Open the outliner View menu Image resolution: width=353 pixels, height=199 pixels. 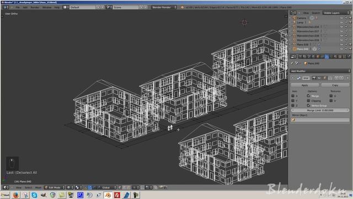306,13
